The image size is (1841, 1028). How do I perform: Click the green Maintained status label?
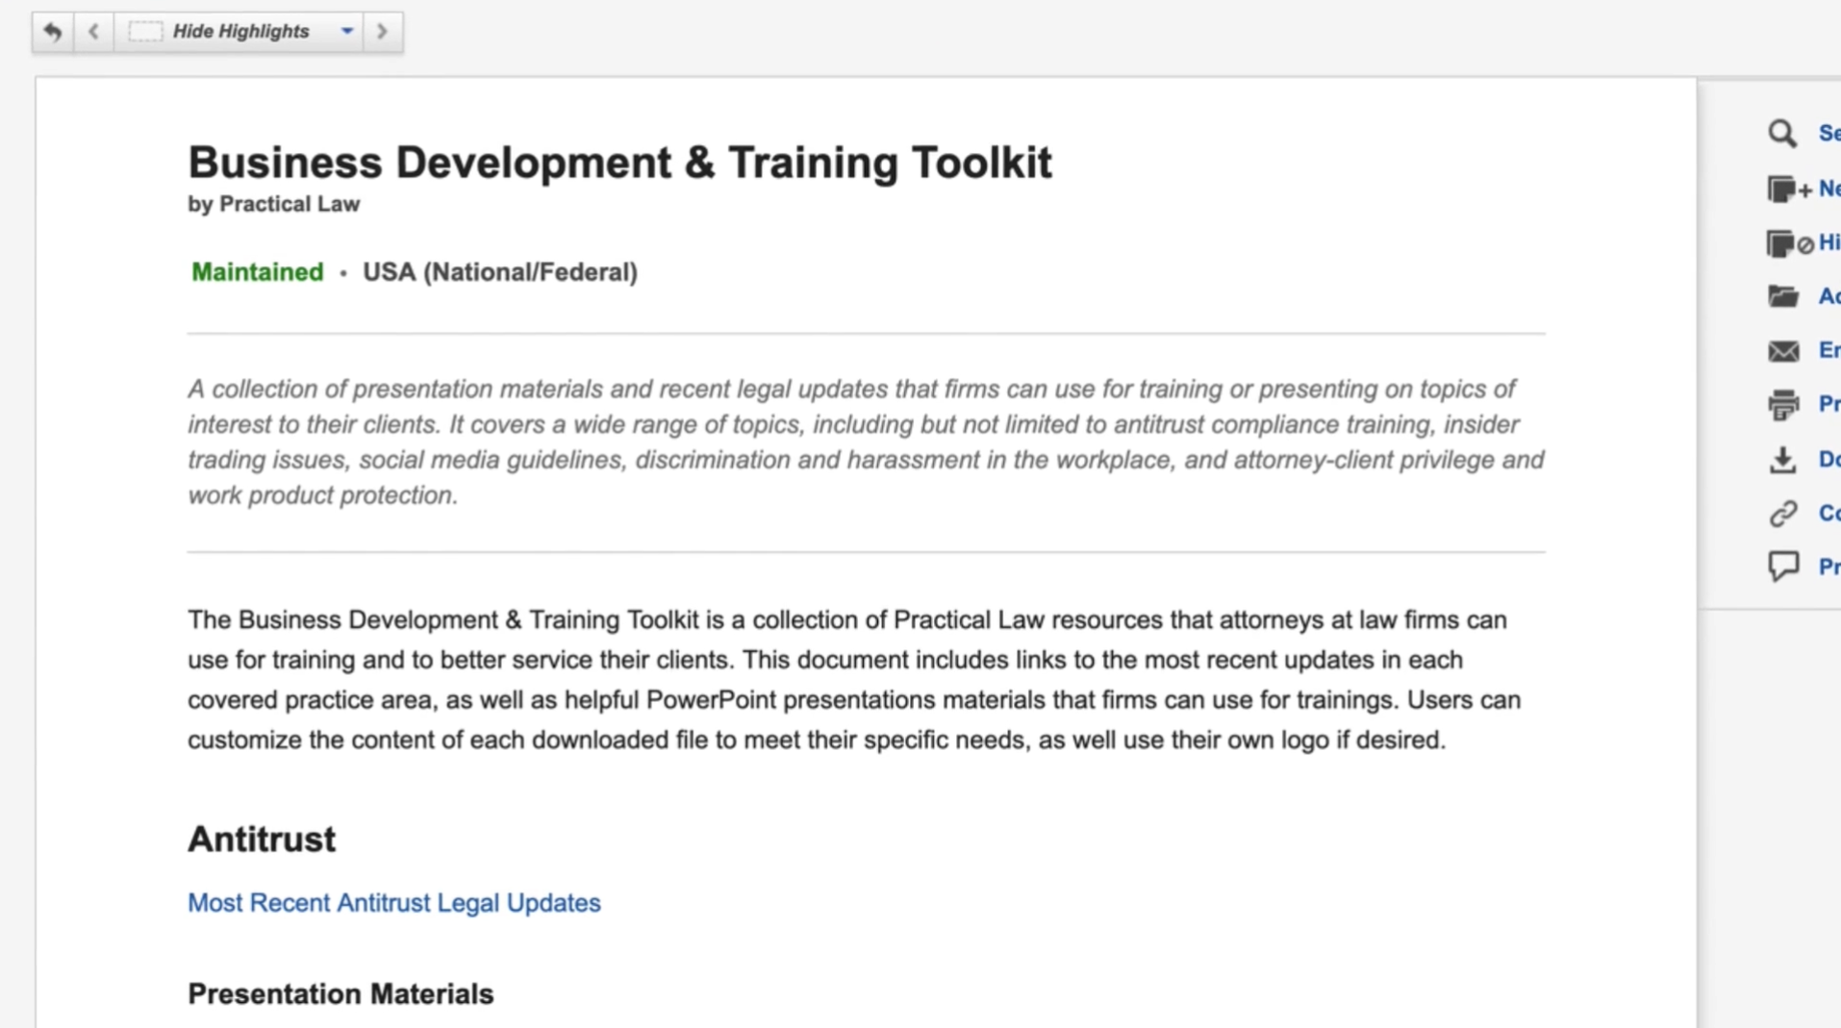(x=257, y=273)
